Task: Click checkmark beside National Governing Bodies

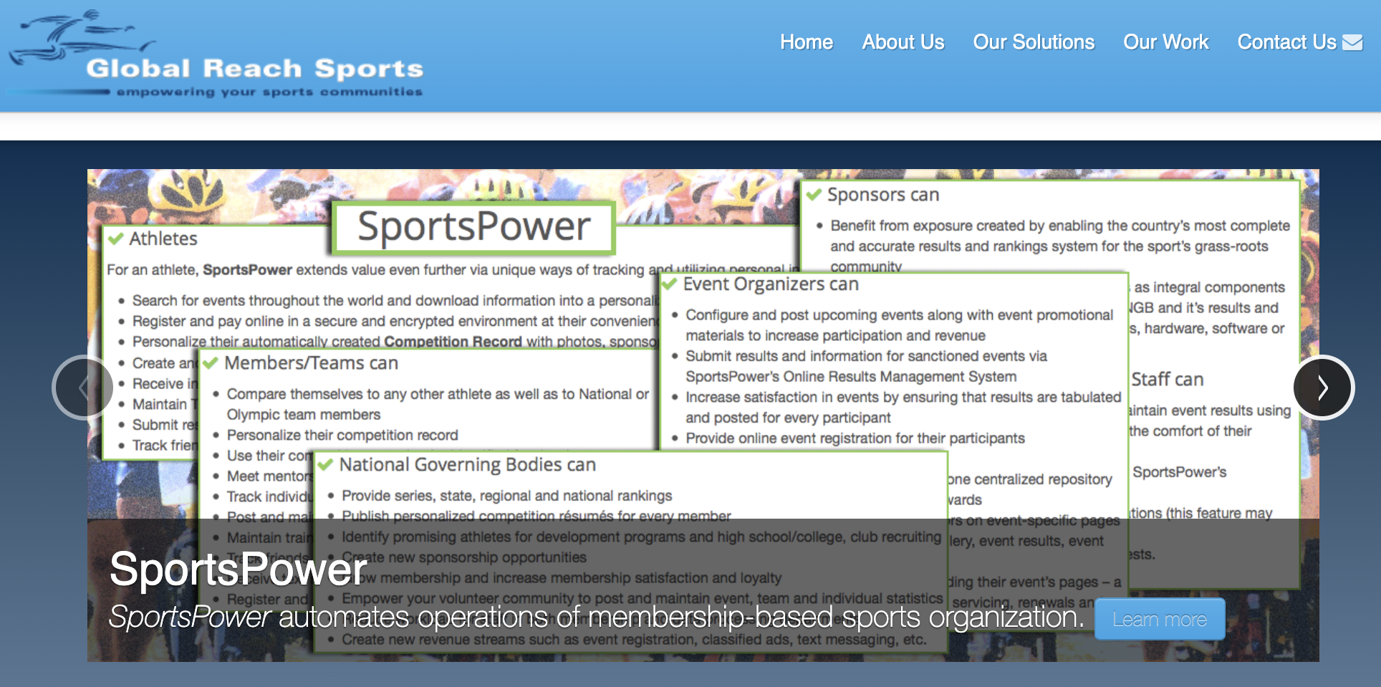Action: [x=326, y=465]
